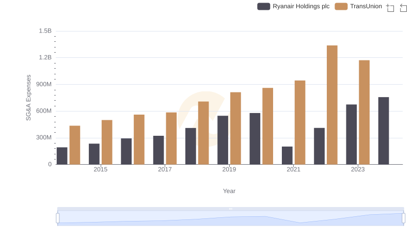Image resolution: width=413 pixels, height=238 pixels.
Task: Click the Ryanair 2023 bar
Action: point(352,134)
